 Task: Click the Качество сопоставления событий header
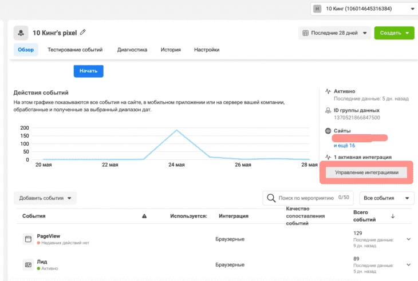305,216
